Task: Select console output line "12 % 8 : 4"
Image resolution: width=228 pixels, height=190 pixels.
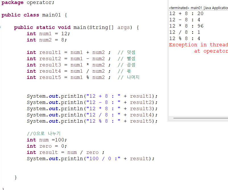Action: coord(185,39)
